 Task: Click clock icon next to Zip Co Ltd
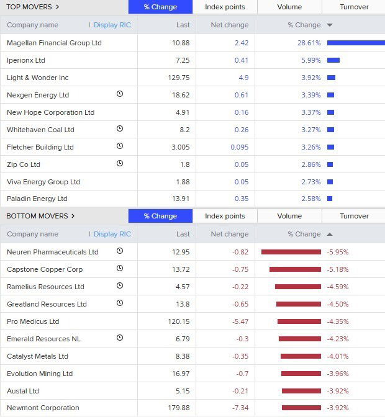coord(120,164)
